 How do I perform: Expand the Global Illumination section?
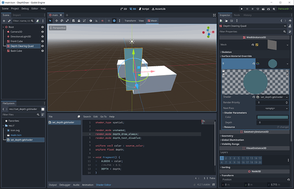pos(233,140)
